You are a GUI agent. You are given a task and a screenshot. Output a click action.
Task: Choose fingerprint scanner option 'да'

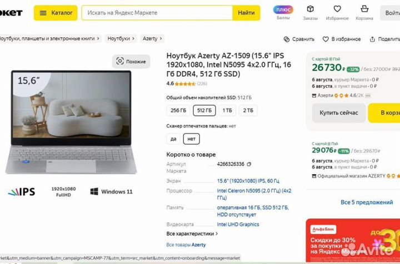click(x=173, y=139)
